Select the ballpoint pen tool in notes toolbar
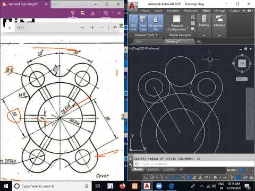Viewport: 255px width, 191px height. point(73,13)
